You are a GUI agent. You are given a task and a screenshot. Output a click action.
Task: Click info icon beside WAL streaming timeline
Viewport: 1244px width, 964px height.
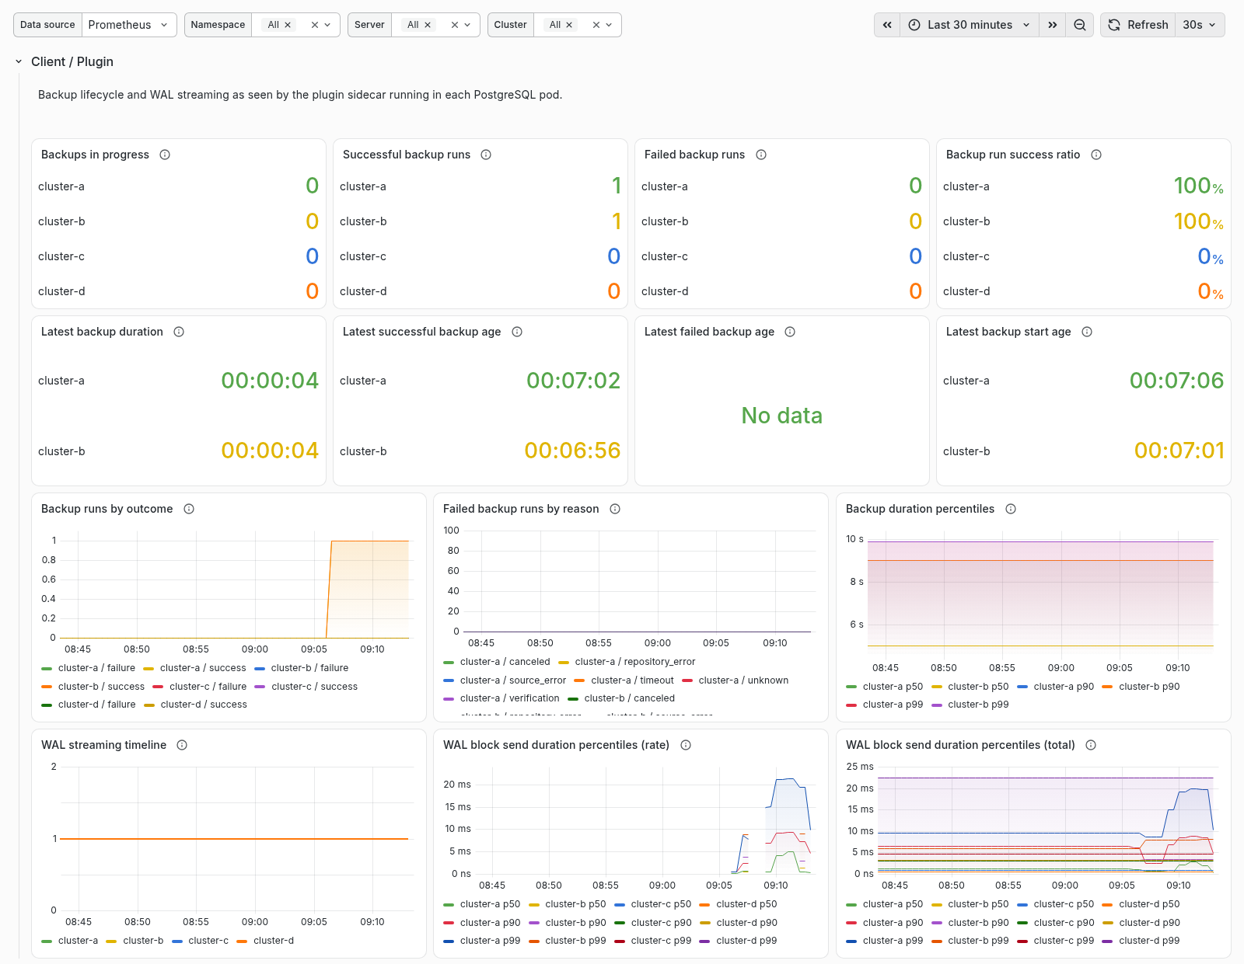click(x=182, y=745)
